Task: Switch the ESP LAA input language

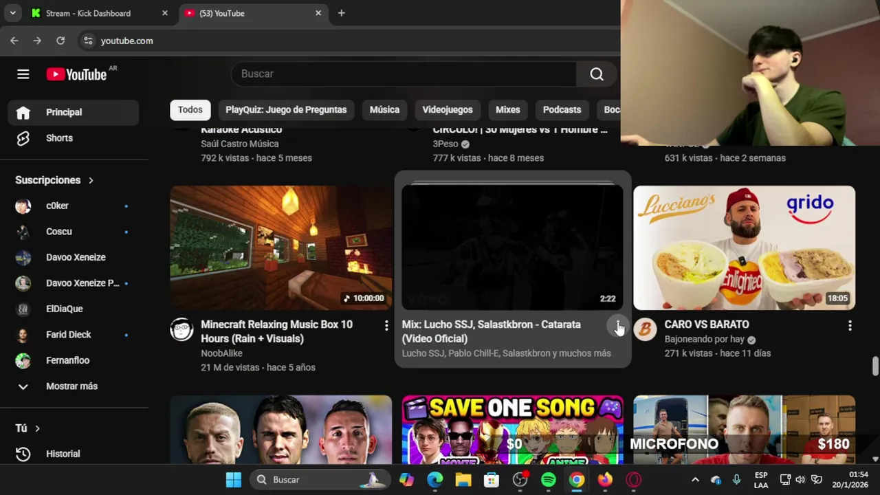Action: pos(761,480)
